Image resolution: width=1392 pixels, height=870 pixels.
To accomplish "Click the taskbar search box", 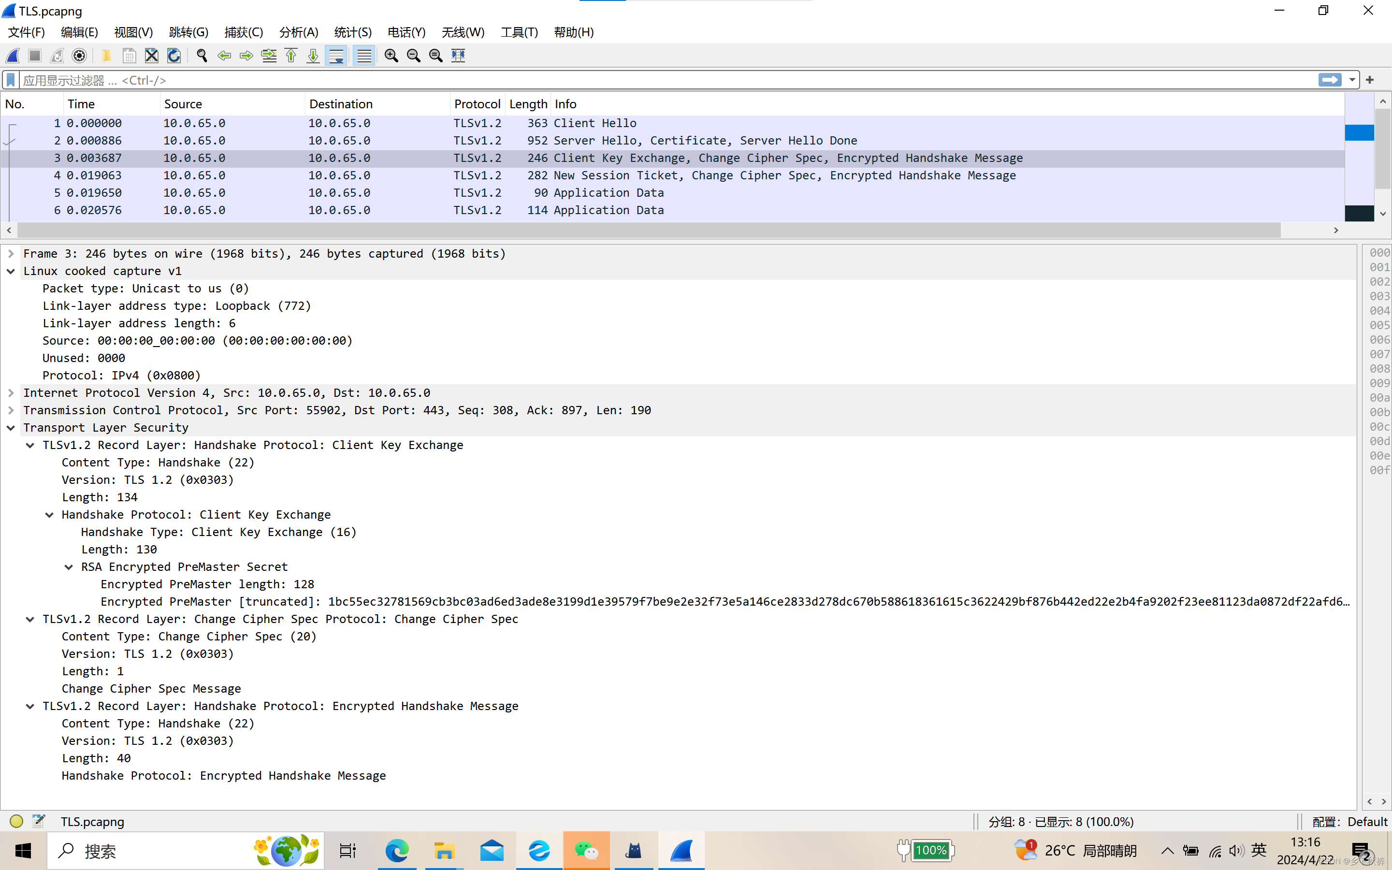I will click(x=185, y=851).
